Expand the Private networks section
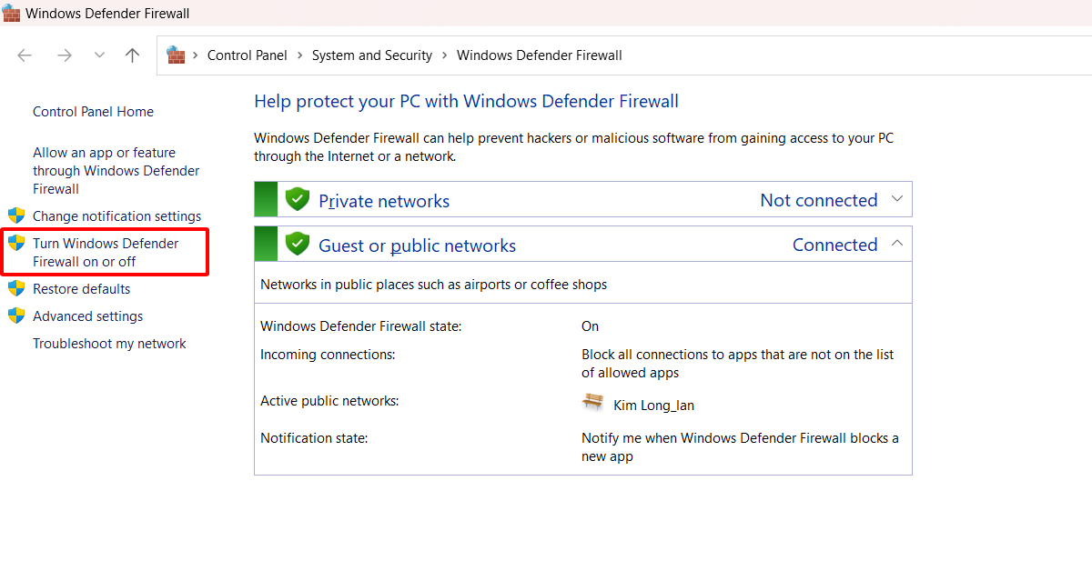1092x571 pixels. pyautogui.click(x=897, y=198)
